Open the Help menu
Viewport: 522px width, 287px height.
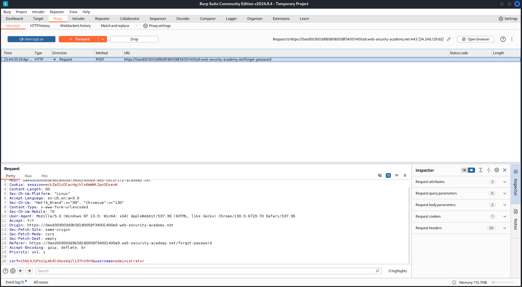tap(86, 12)
